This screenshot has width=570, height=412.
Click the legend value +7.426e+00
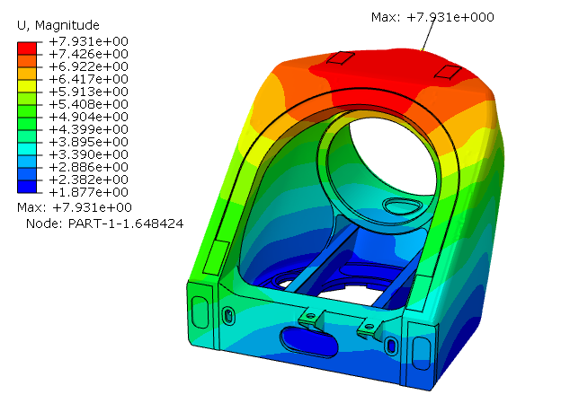88,54
